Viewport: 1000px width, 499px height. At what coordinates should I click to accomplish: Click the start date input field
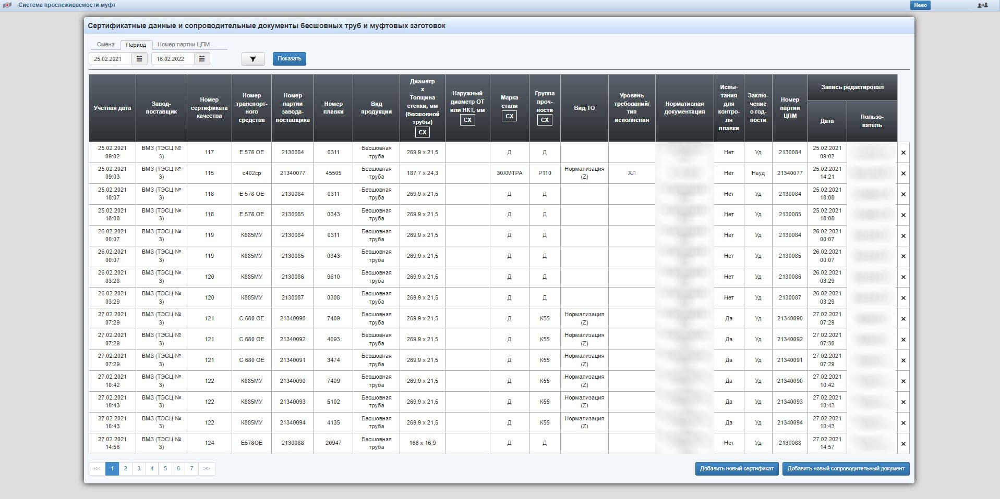pos(111,59)
